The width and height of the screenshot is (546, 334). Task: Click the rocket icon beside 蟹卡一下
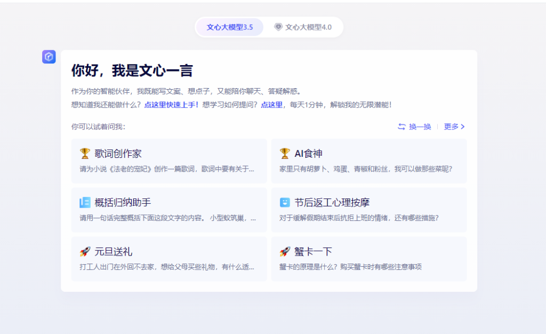(285, 251)
